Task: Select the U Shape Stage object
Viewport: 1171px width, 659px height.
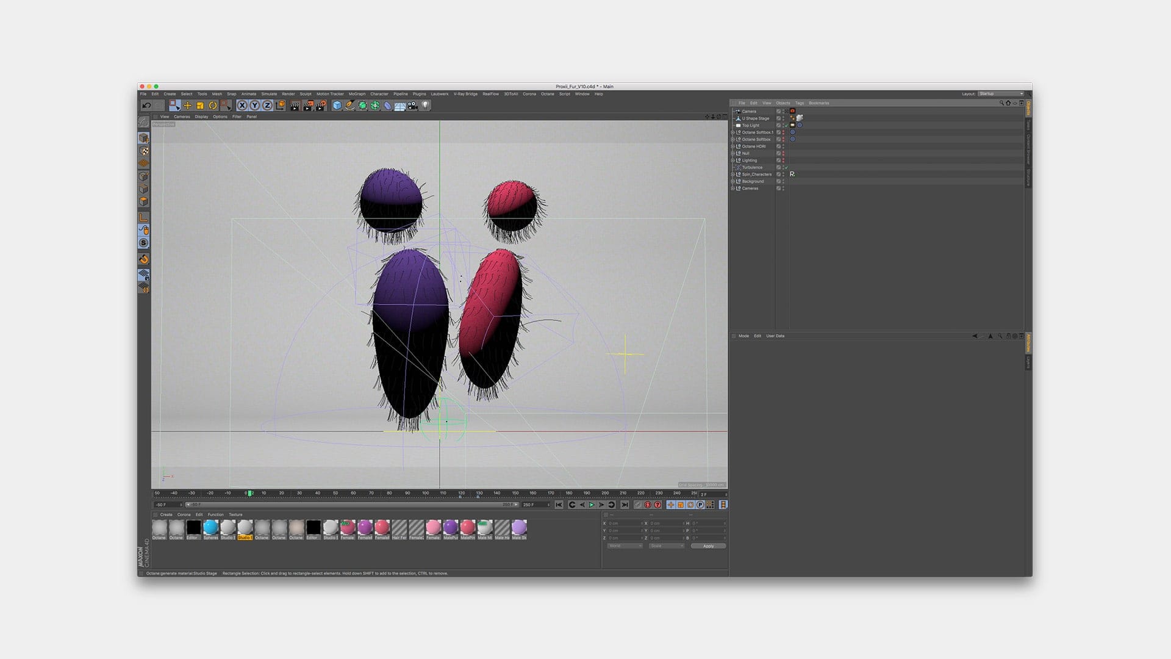Action: pos(755,118)
